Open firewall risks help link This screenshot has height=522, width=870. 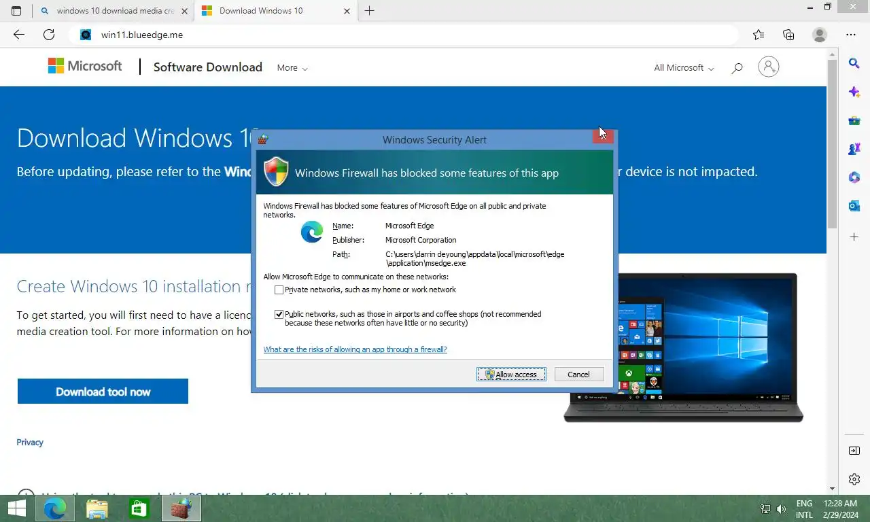click(x=355, y=349)
